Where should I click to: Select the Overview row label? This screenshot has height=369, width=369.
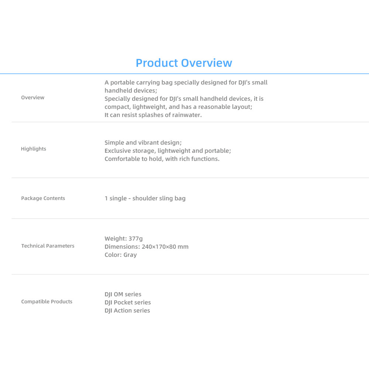(33, 98)
